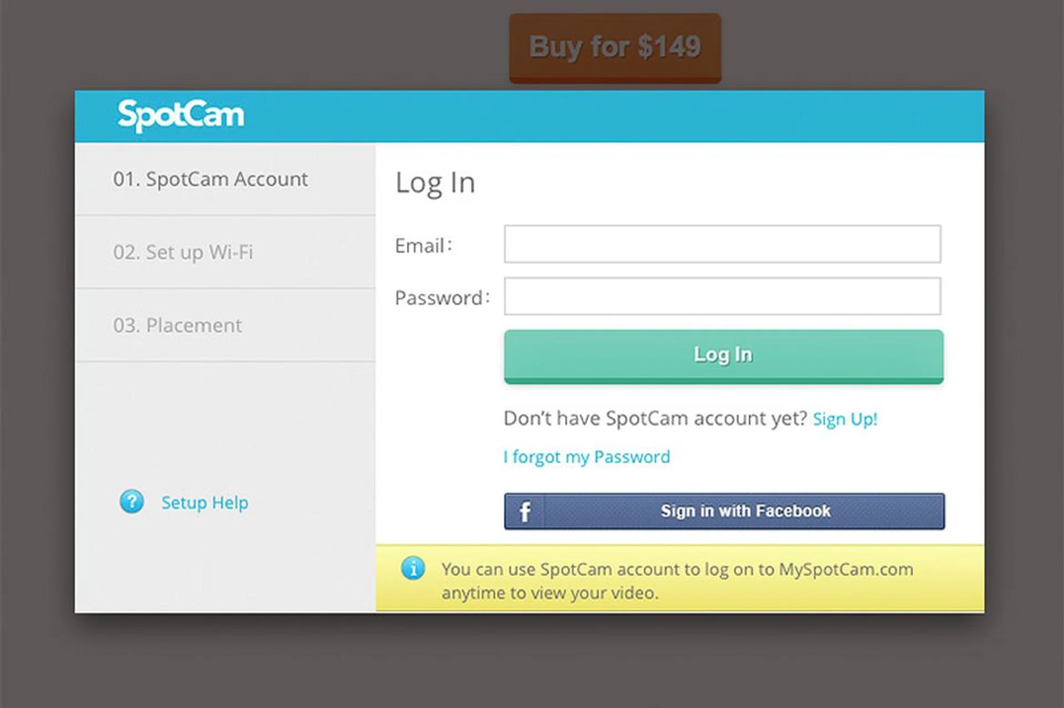
Task: Click the Facebook f logo icon
Action: click(x=525, y=511)
